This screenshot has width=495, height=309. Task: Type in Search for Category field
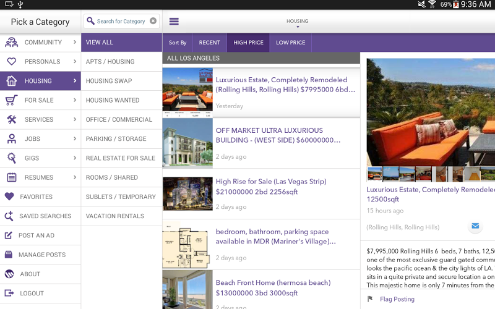click(120, 21)
